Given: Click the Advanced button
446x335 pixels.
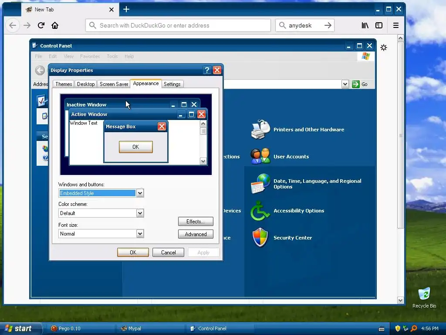Looking at the screenshot, I should tap(196, 234).
